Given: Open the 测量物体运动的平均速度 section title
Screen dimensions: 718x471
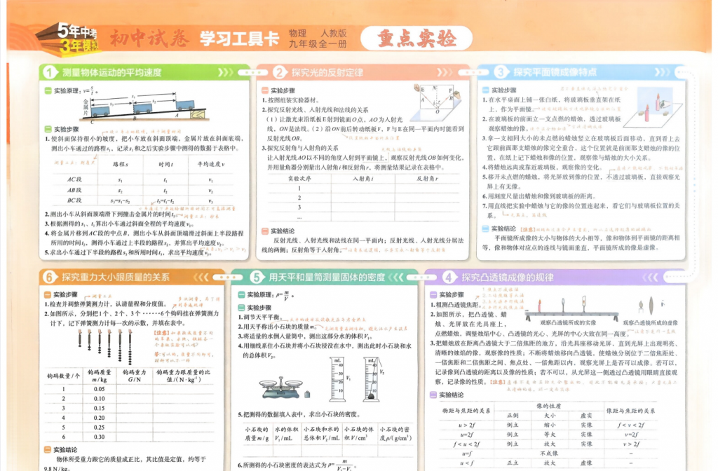Looking at the screenshot, I should coord(111,72).
